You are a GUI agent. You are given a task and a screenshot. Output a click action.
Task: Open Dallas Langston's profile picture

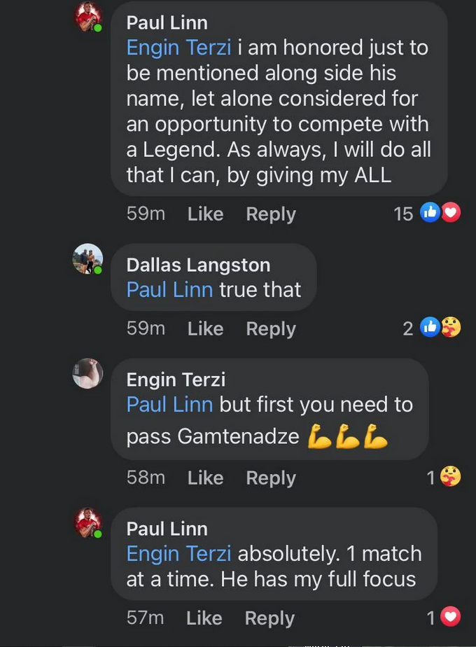pos(87,259)
